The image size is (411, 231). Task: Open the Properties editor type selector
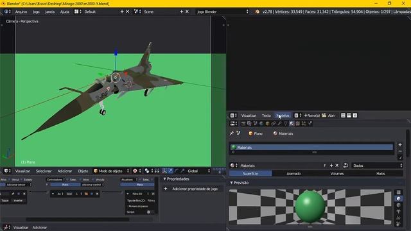234,123
